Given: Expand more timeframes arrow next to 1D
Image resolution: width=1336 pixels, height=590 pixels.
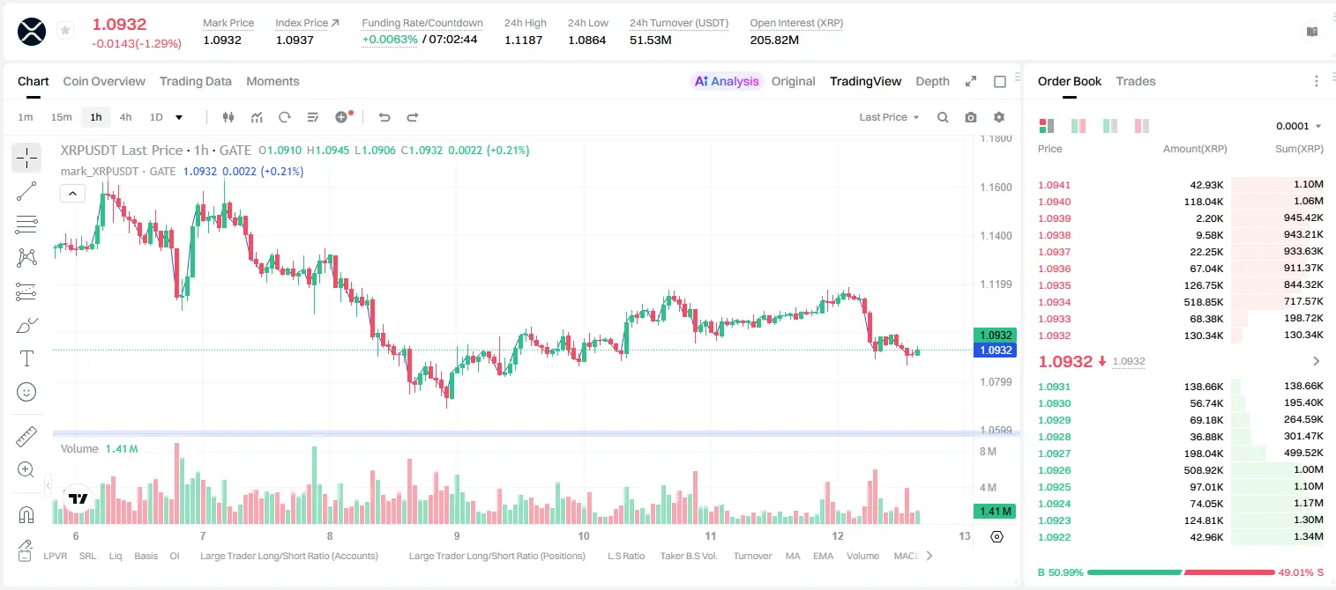Looking at the screenshot, I should coord(179,117).
